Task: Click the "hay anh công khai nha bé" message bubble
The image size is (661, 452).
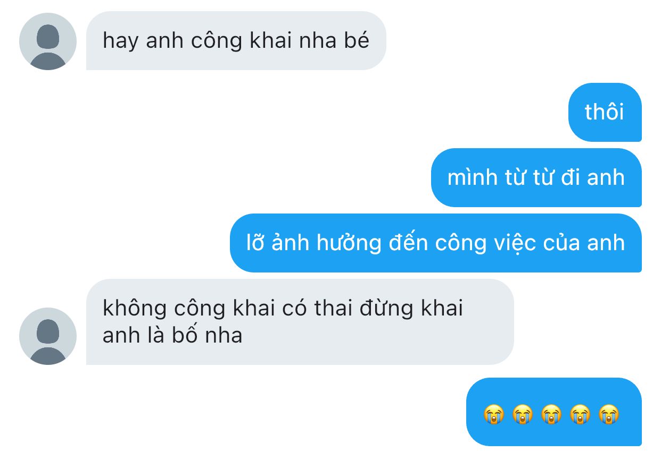Action: 236,41
